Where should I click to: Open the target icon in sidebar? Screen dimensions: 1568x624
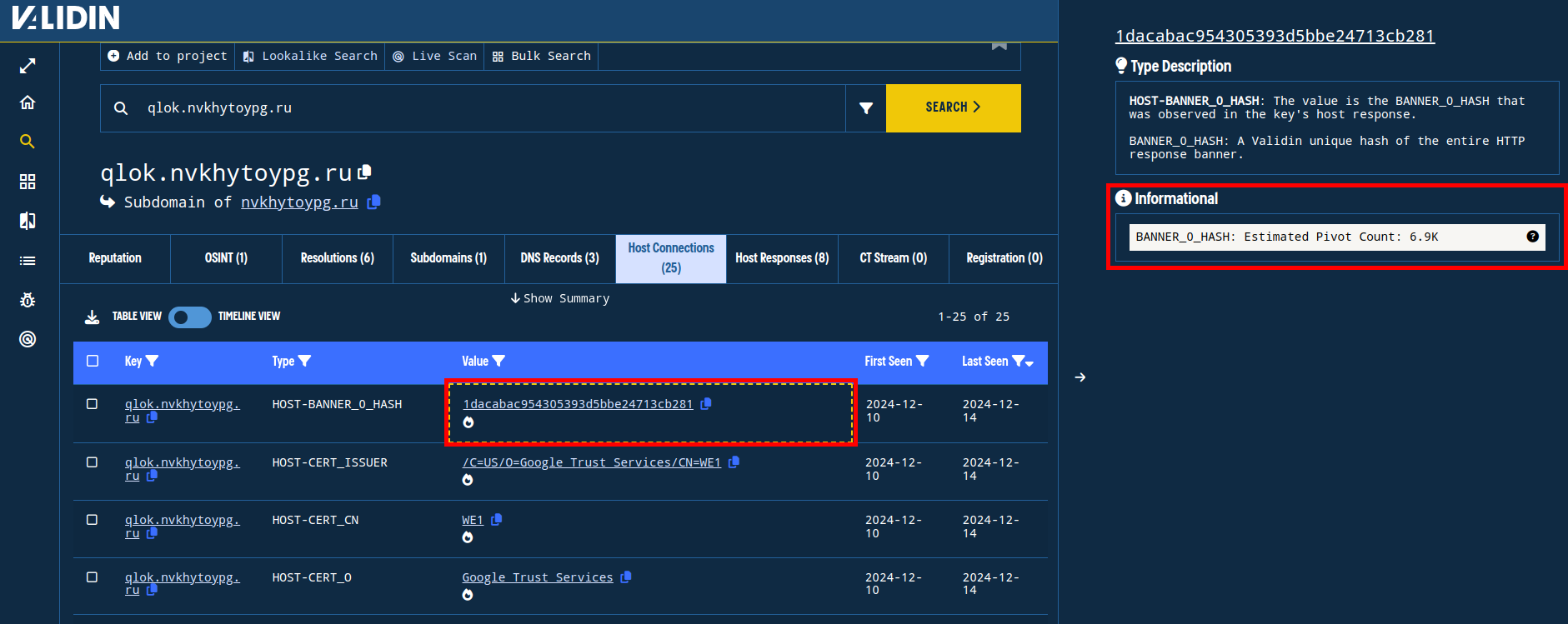(x=28, y=339)
